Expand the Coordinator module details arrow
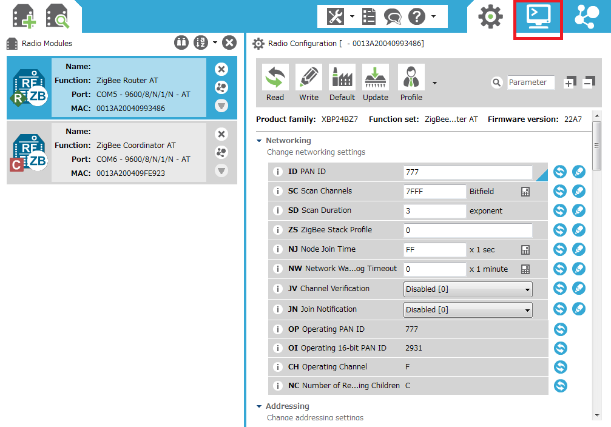The height and width of the screenshot is (427, 611). [221, 170]
